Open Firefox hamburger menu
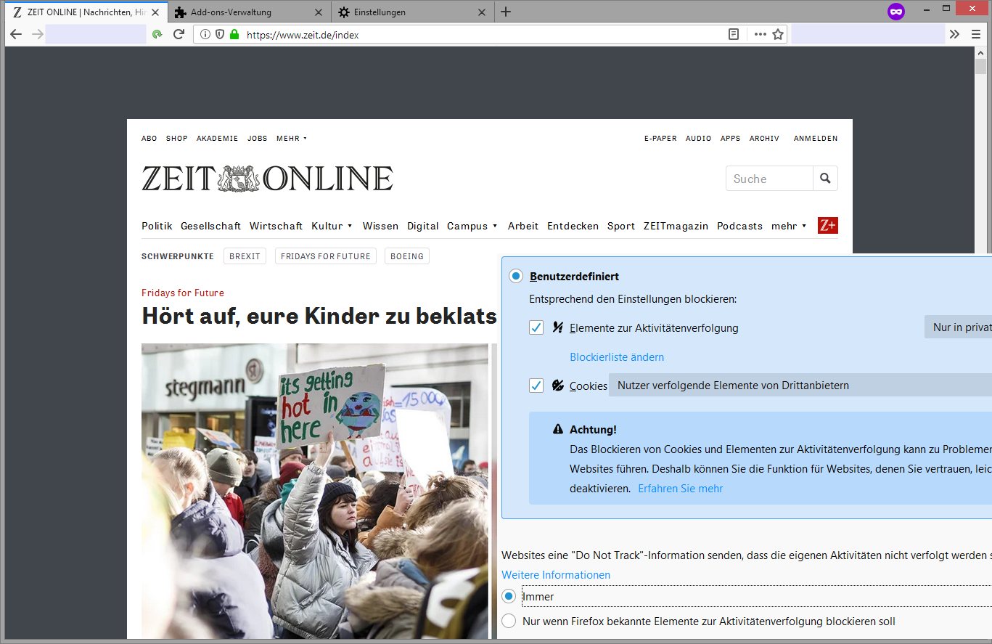Screen dimensions: 992x644 (976, 34)
